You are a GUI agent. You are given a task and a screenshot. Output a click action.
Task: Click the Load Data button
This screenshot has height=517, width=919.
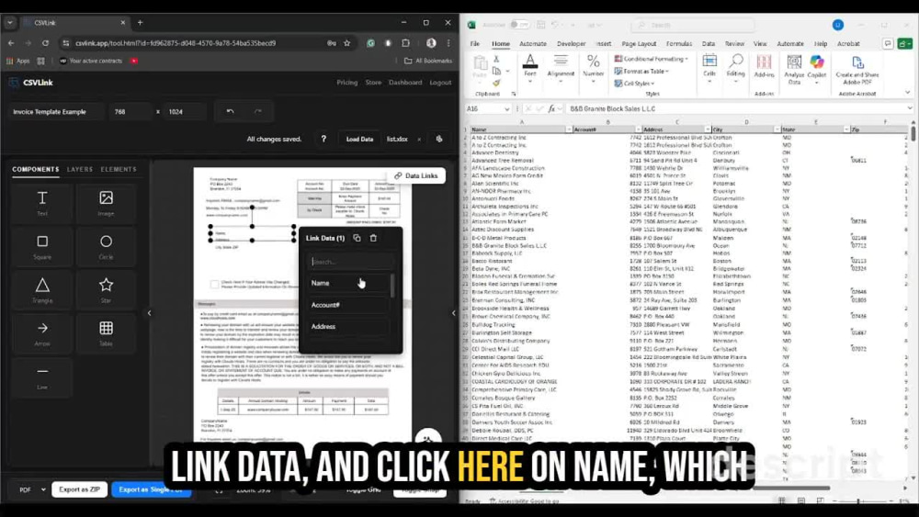click(x=359, y=140)
